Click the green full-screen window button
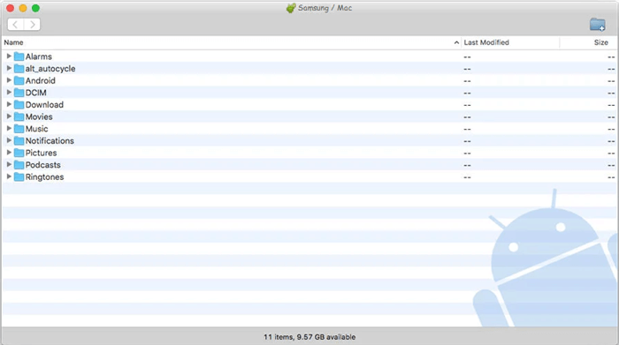This screenshot has height=345, width=619. [x=35, y=8]
